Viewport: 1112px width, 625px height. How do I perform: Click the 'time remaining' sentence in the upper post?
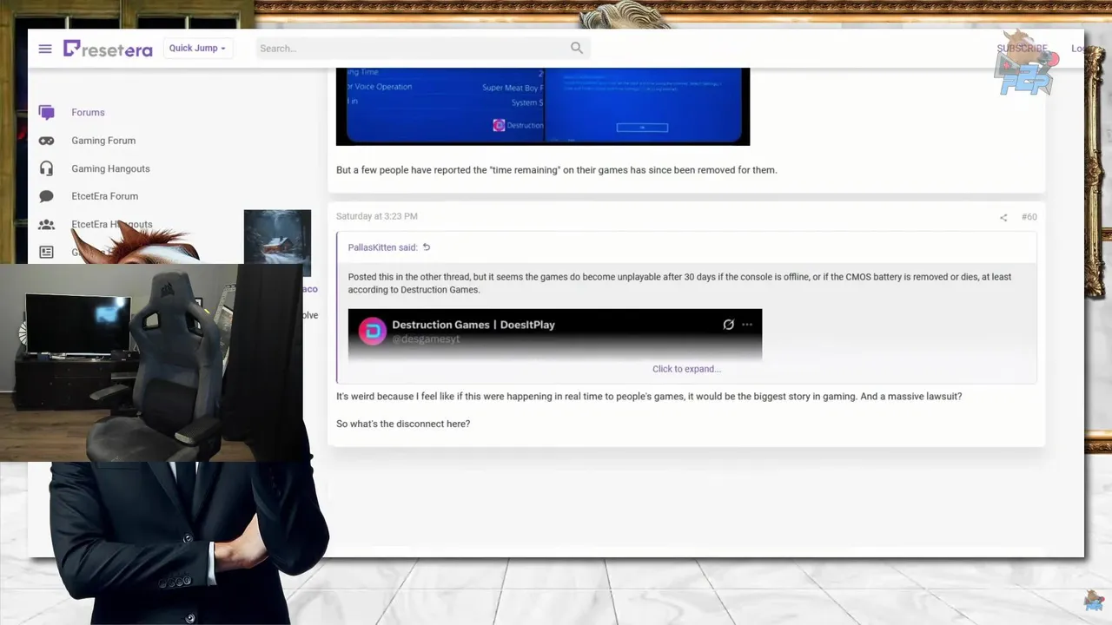[x=557, y=170]
